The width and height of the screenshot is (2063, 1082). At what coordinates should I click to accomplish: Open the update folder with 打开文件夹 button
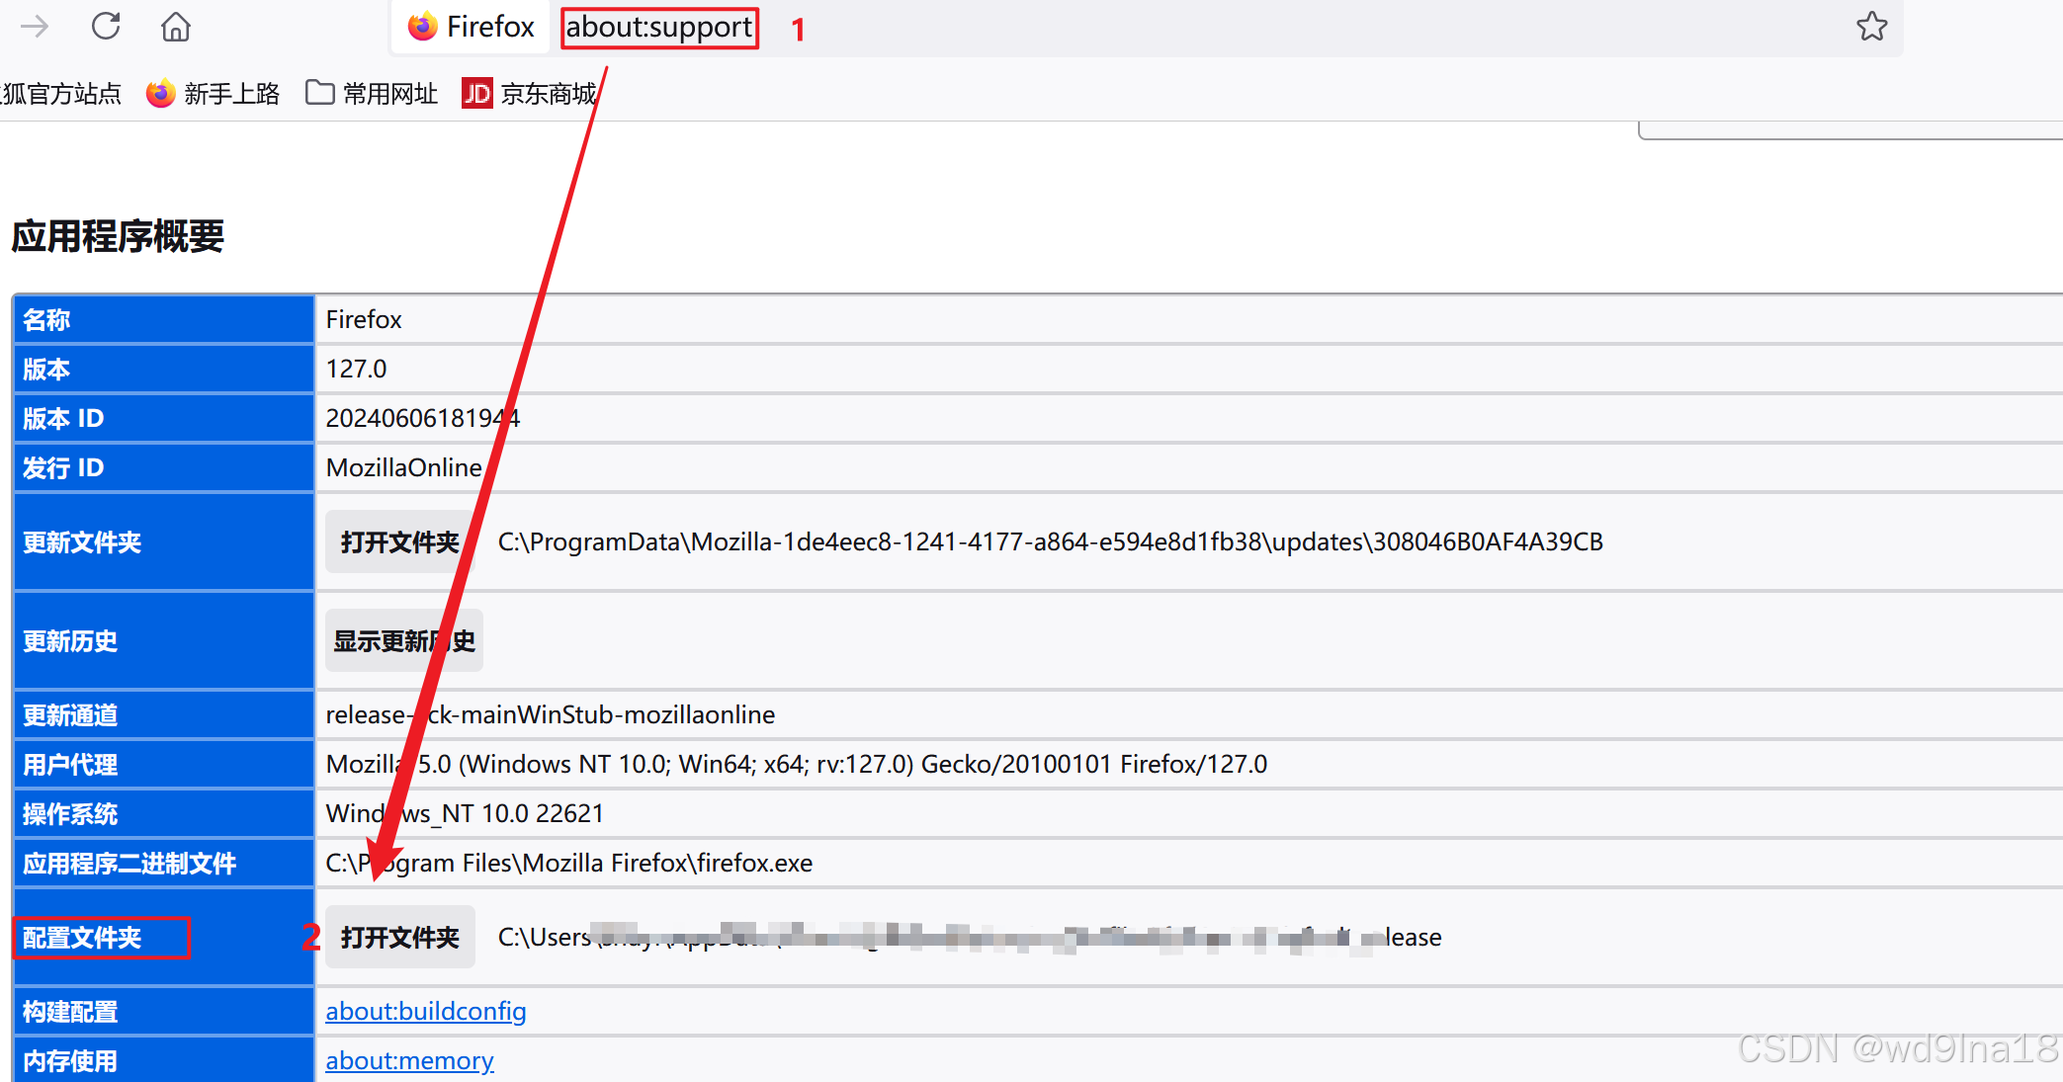[x=399, y=541]
